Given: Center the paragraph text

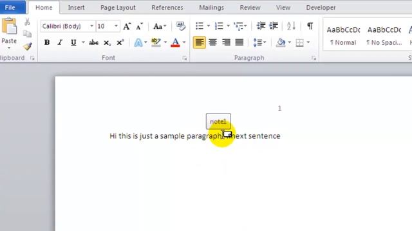Looking at the screenshot, I should pyautogui.click(x=213, y=42).
